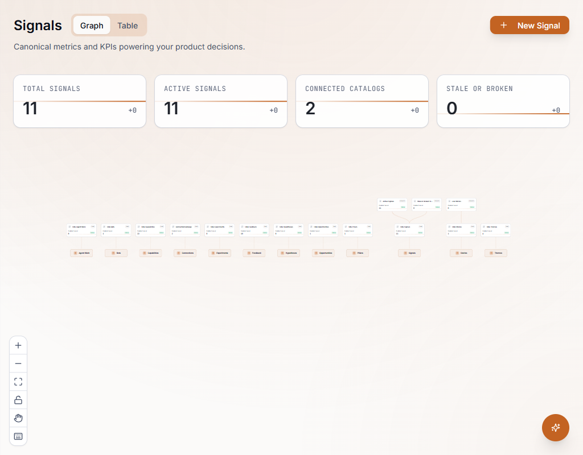Open the Stale or Broken graph node card
The image size is (583, 455).
pyautogui.click(x=426, y=204)
